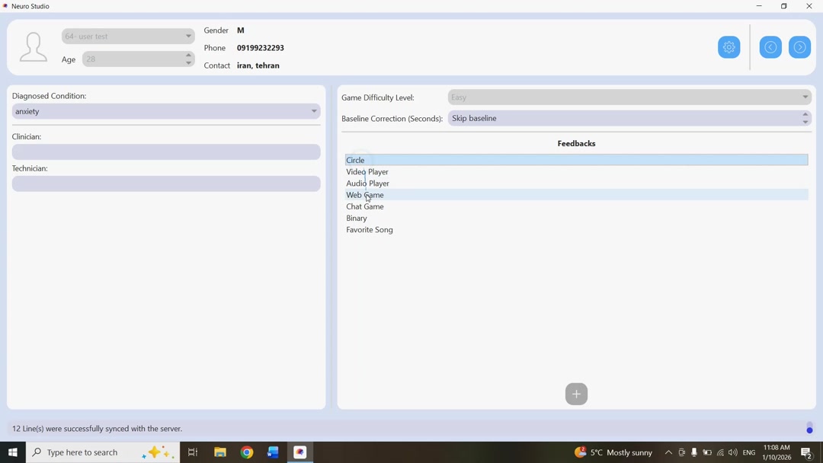Go to previous step with left arrow button
The height and width of the screenshot is (463, 823).
point(770,47)
